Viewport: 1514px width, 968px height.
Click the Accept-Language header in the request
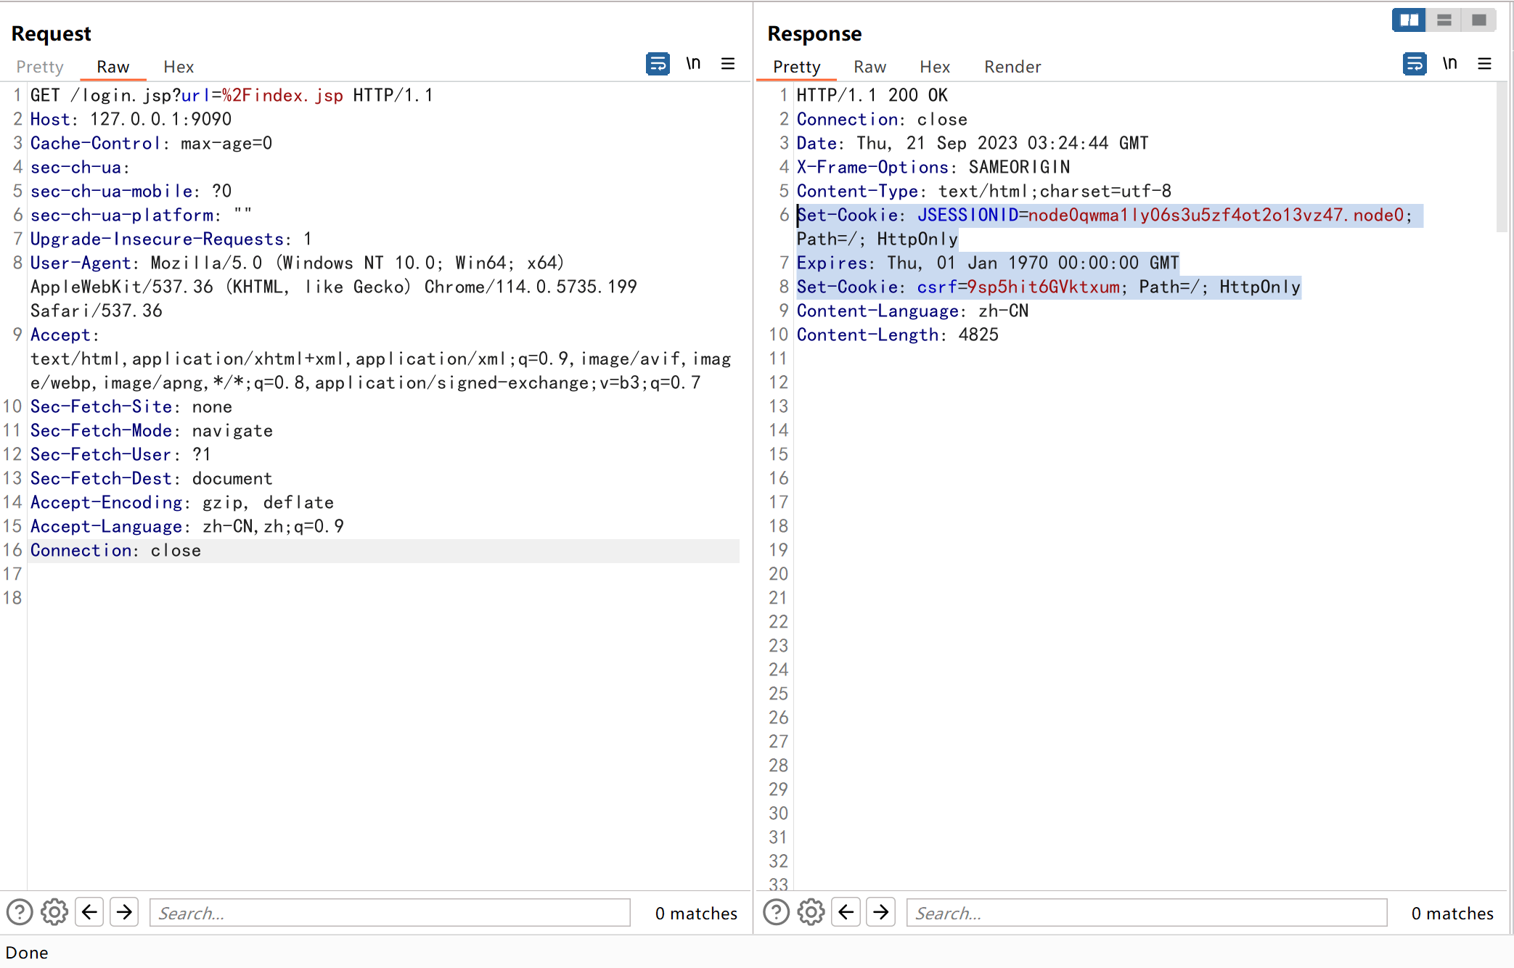(187, 526)
